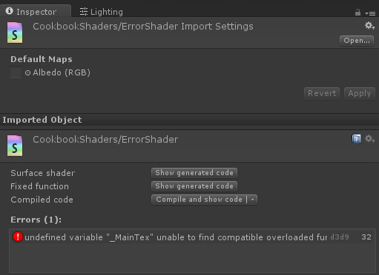Open the shader help reference icon
The width and height of the screenshot is (379, 275).
356,139
